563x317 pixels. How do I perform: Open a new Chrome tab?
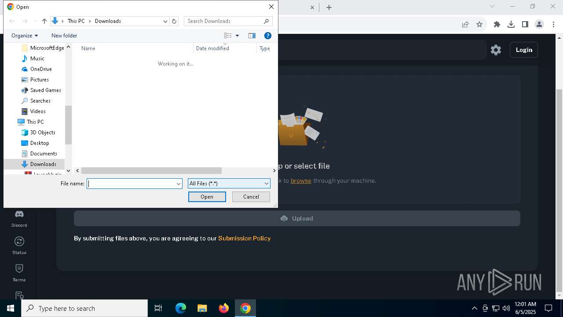tap(329, 7)
